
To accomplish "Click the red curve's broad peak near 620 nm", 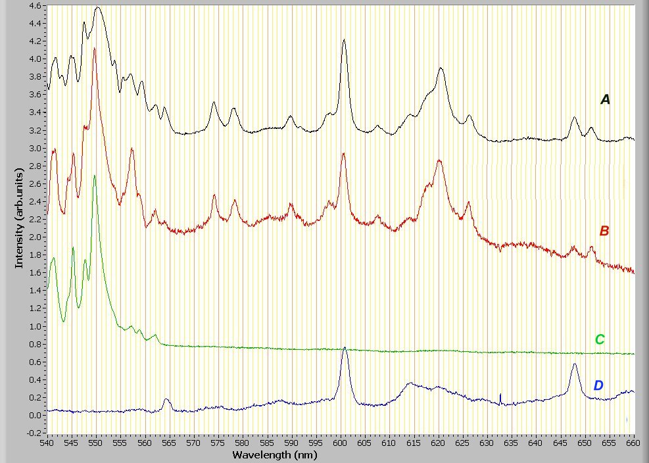I will 439,160.
